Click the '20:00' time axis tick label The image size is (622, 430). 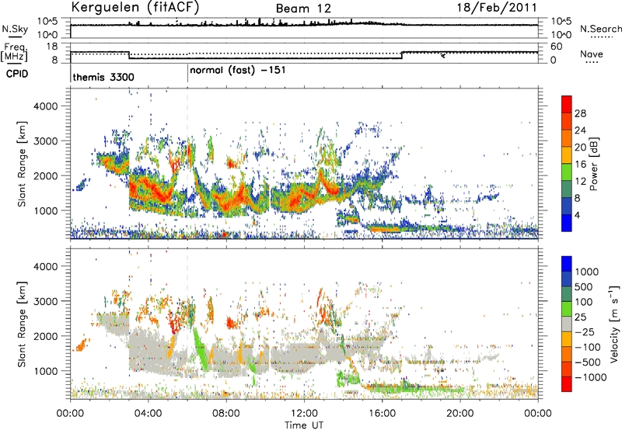tap(460, 414)
